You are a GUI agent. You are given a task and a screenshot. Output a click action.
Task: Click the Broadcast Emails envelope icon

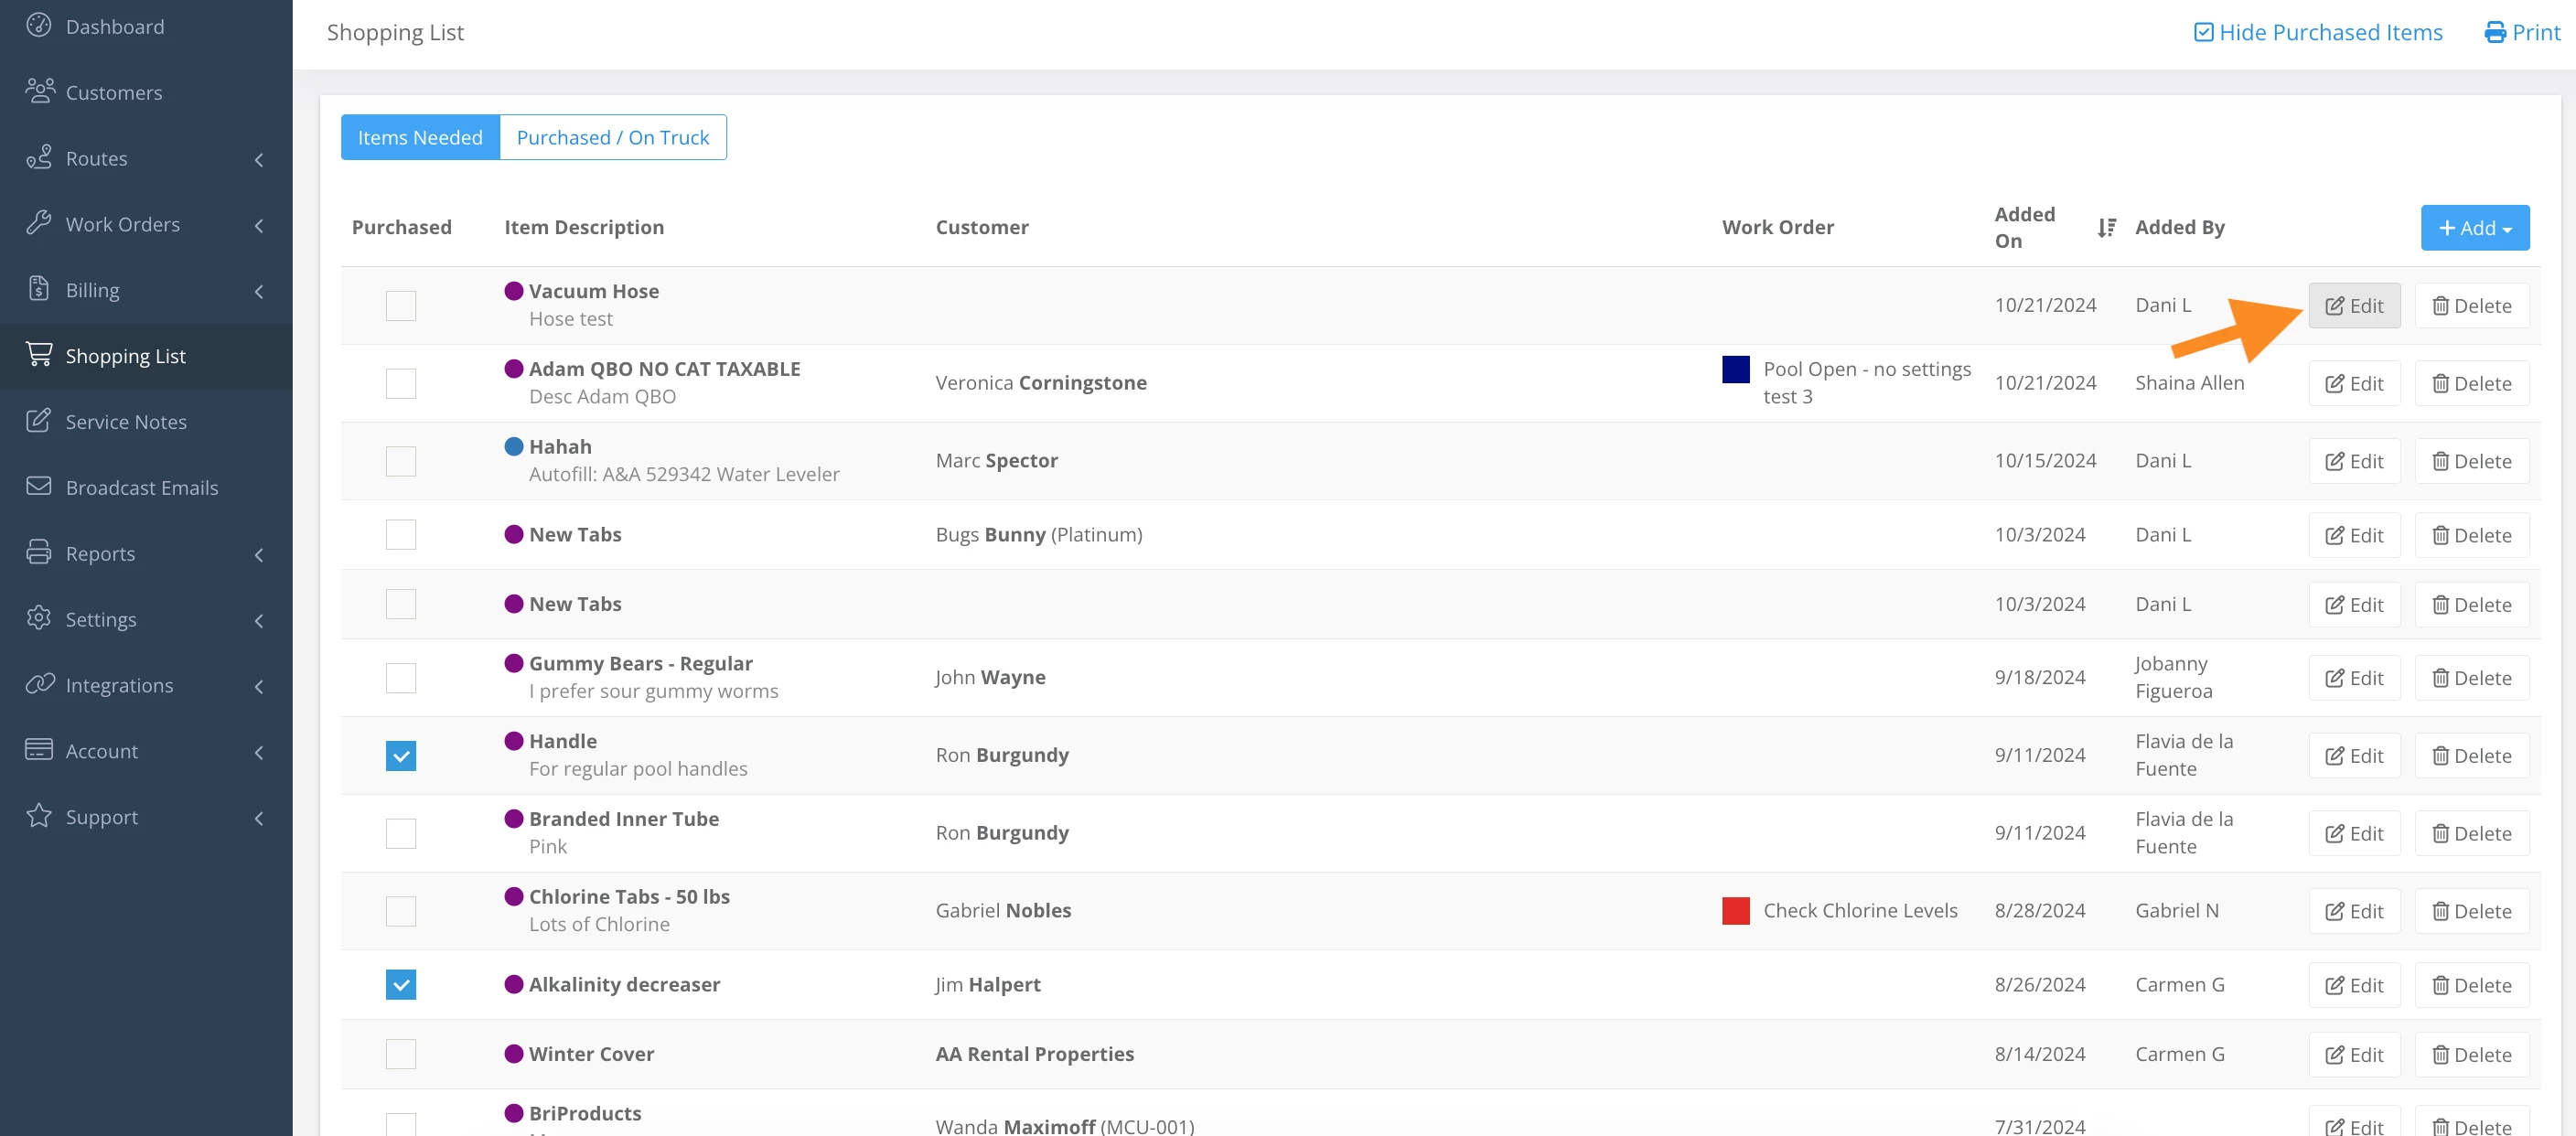[x=39, y=486]
